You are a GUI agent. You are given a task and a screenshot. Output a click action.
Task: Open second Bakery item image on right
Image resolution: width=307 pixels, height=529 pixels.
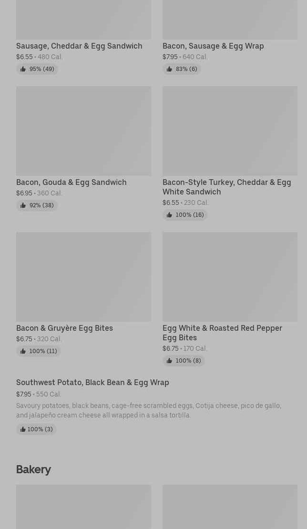pos(230,507)
